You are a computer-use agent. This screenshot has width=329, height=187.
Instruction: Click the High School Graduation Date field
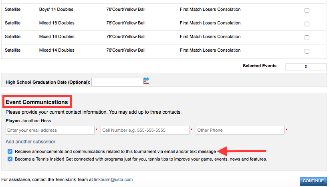(x=117, y=82)
